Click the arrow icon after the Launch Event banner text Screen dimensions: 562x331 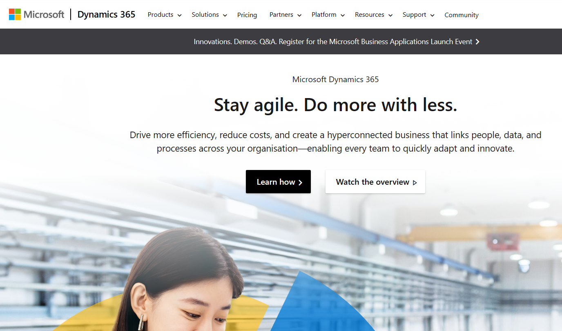(478, 41)
